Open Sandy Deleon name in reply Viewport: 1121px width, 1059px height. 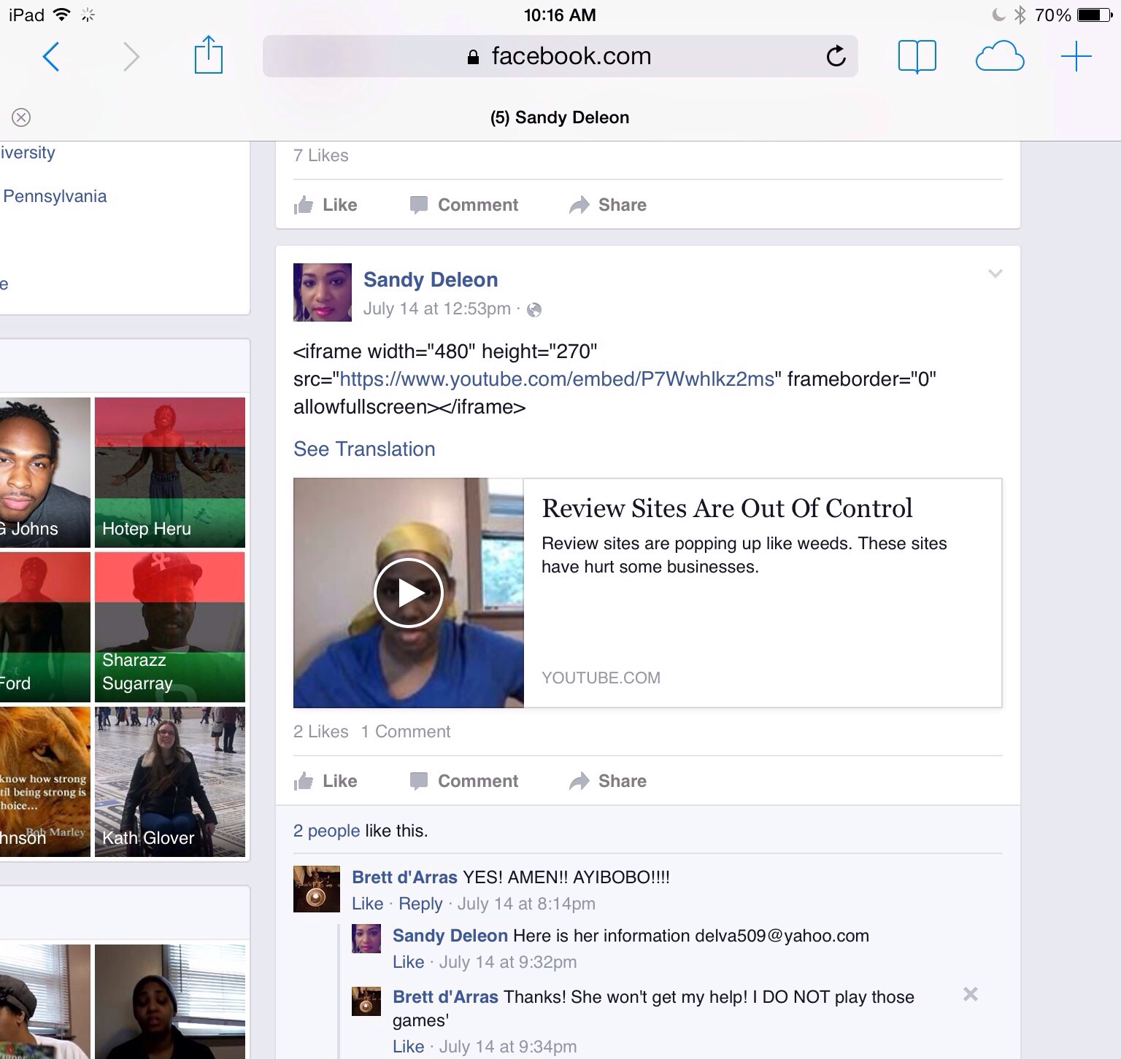450,935
